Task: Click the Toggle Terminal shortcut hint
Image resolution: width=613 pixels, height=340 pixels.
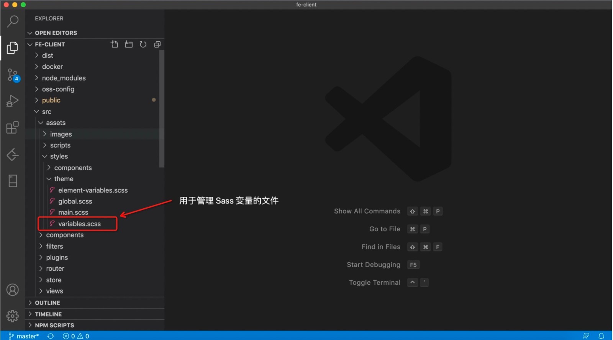Action: (388, 283)
